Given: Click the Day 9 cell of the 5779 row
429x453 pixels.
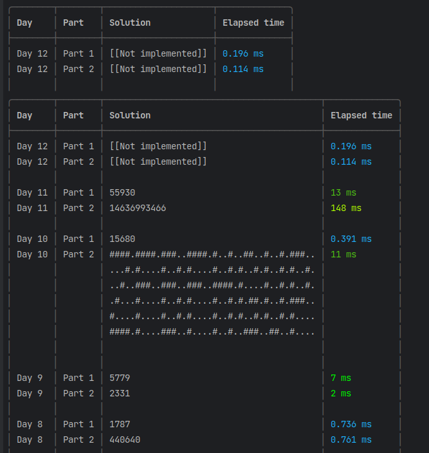Looking at the screenshot, I should coord(30,378).
